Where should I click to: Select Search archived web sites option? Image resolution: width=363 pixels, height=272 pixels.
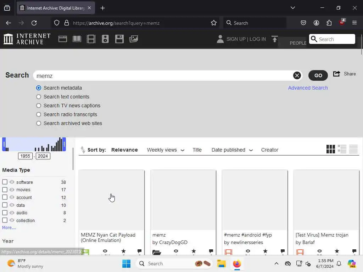click(x=39, y=123)
